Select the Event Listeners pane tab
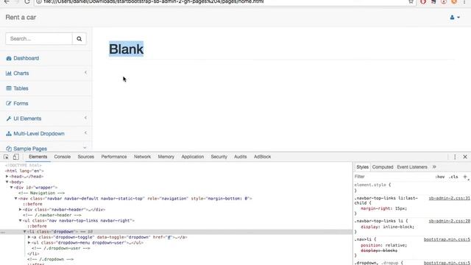471x265 pixels. [412, 167]
